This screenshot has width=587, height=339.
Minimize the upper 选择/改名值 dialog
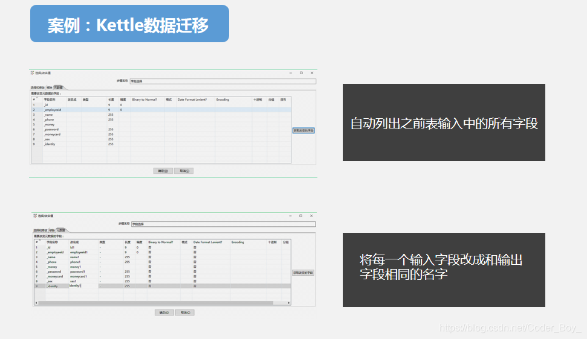coord(291,73)
